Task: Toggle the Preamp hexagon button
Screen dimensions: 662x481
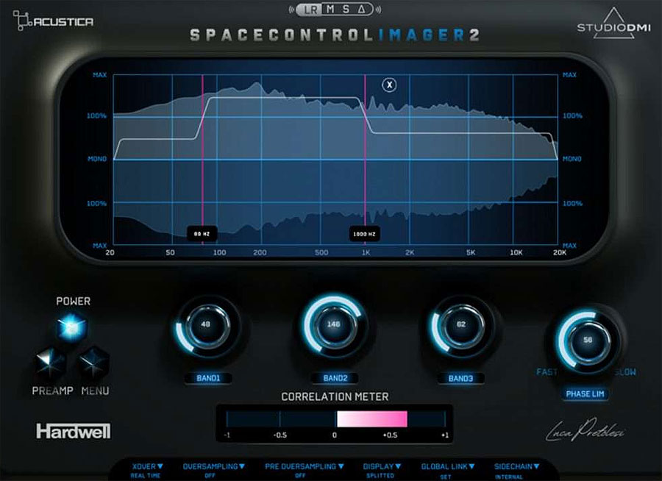Action: coord(50,363)
